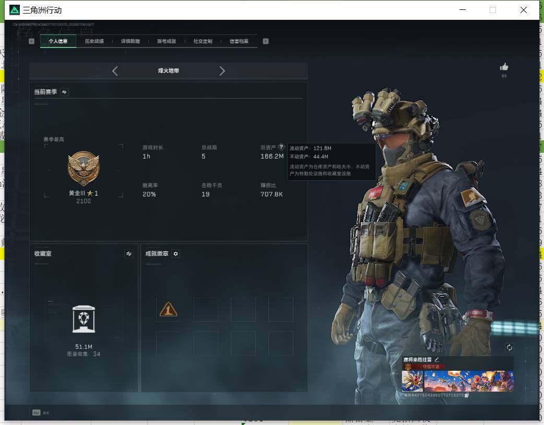Image resolution: width=544 pixels, height=425 pixels.
Task: Click the 烽火地带 mode title
Action: 169,71
